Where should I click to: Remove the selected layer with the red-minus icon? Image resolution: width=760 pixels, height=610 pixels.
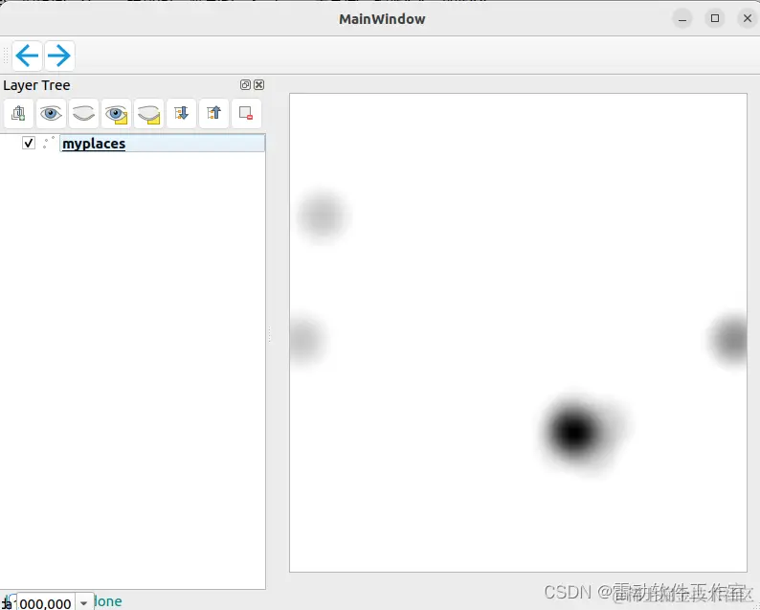(x=246, y=113)
